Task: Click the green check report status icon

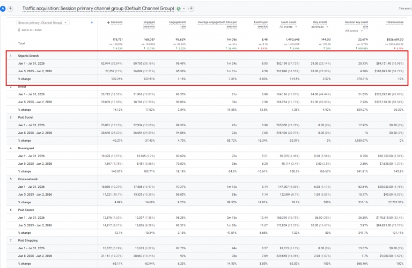Action: [x=179, y=9]
